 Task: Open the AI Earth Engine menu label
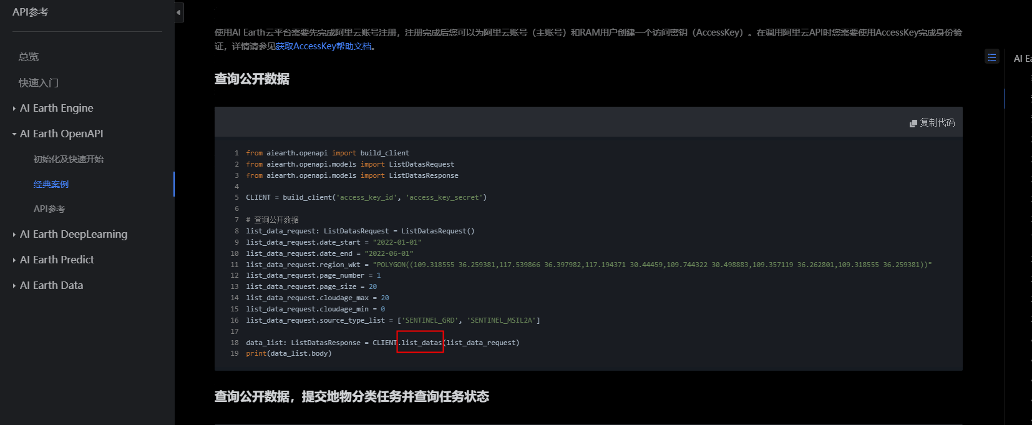(x=57, y=108)
